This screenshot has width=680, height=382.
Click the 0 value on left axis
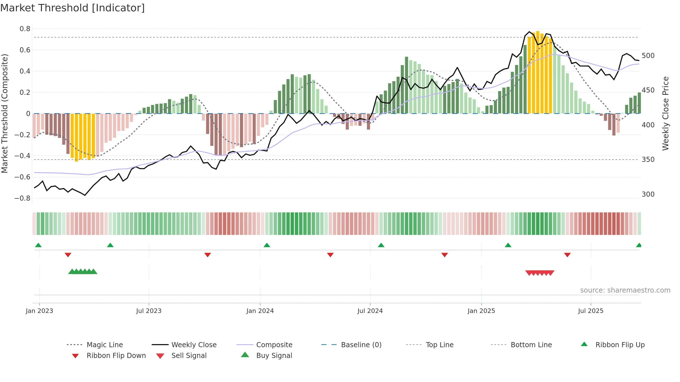pos(28,114)
